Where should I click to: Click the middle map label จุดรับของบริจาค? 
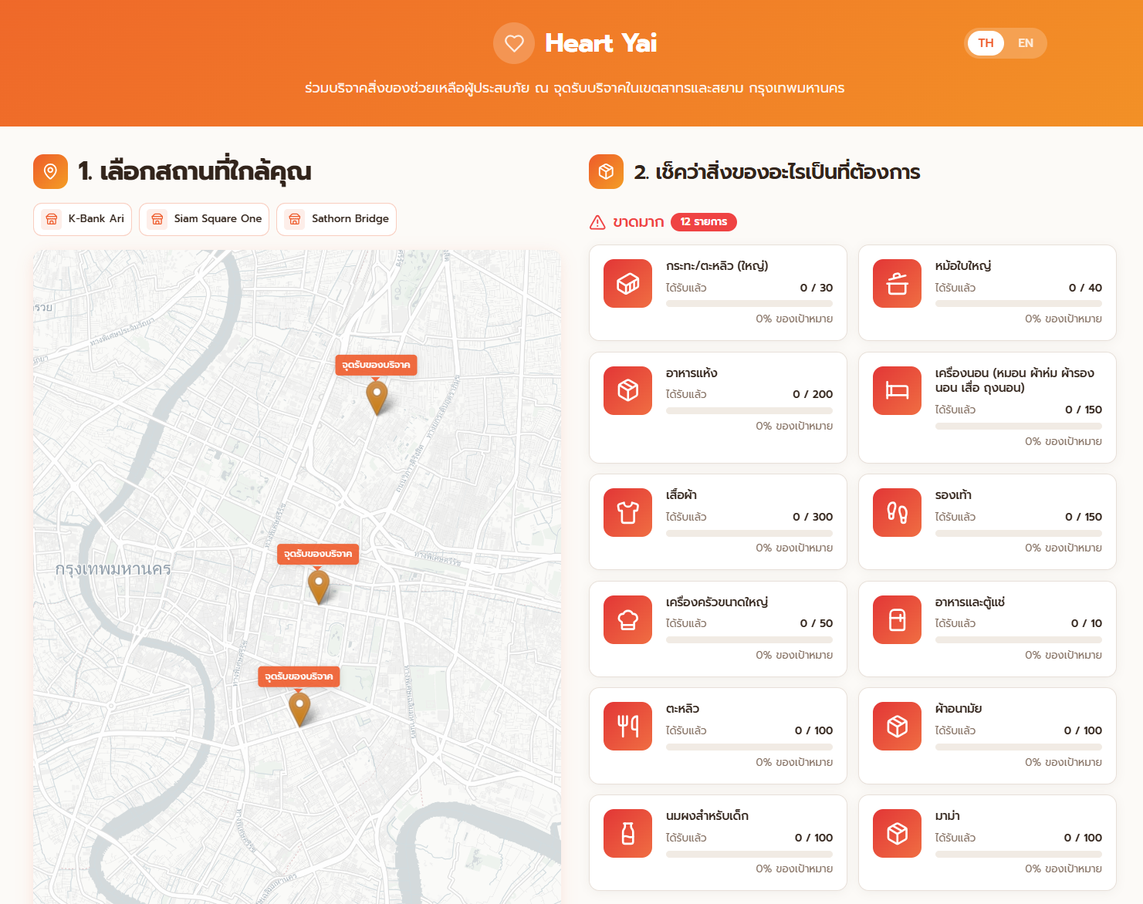point(318,554)
